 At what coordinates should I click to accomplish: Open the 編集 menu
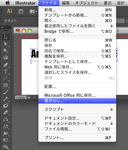(66, 3)
